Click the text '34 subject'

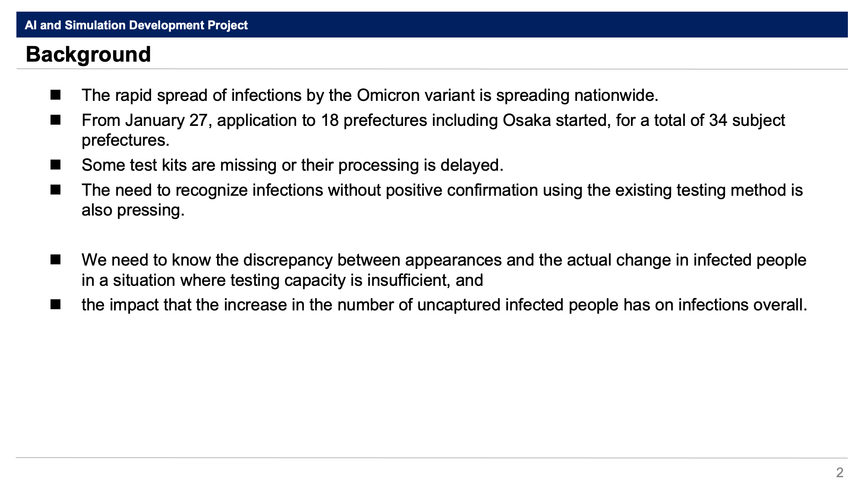tap(747, 120)
